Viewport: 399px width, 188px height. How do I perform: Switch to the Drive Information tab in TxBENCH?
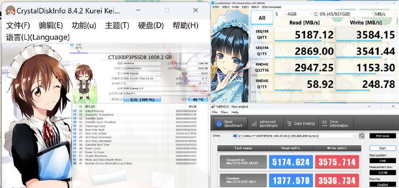click(335, 124)
